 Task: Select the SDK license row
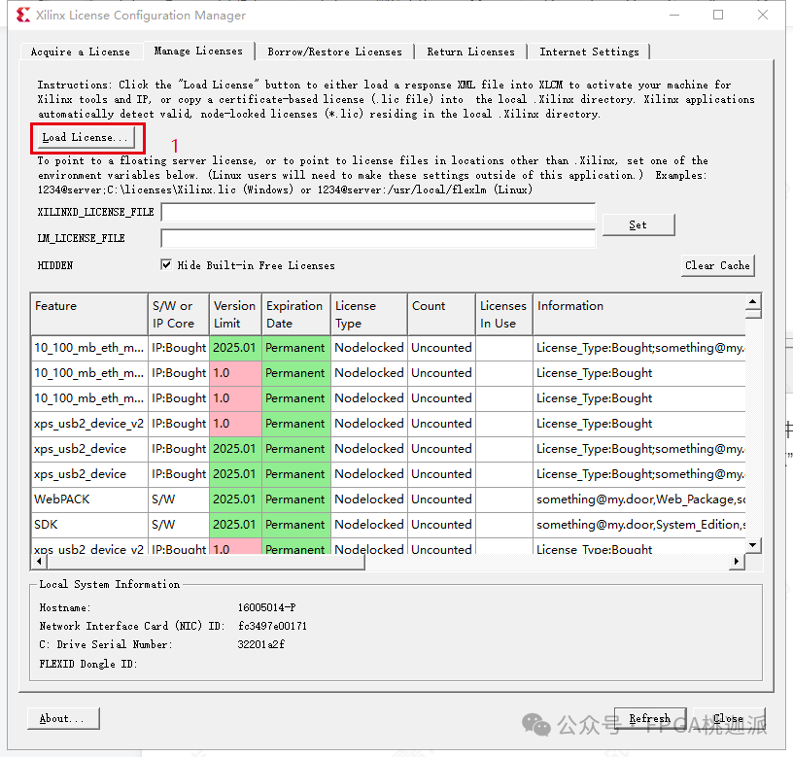pyautogui.click(x=292, y=524)
